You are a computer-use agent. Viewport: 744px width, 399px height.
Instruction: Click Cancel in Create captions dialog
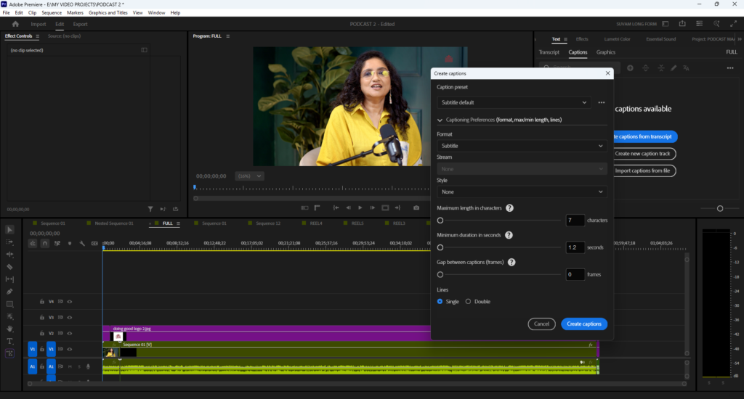click(541, 324)
